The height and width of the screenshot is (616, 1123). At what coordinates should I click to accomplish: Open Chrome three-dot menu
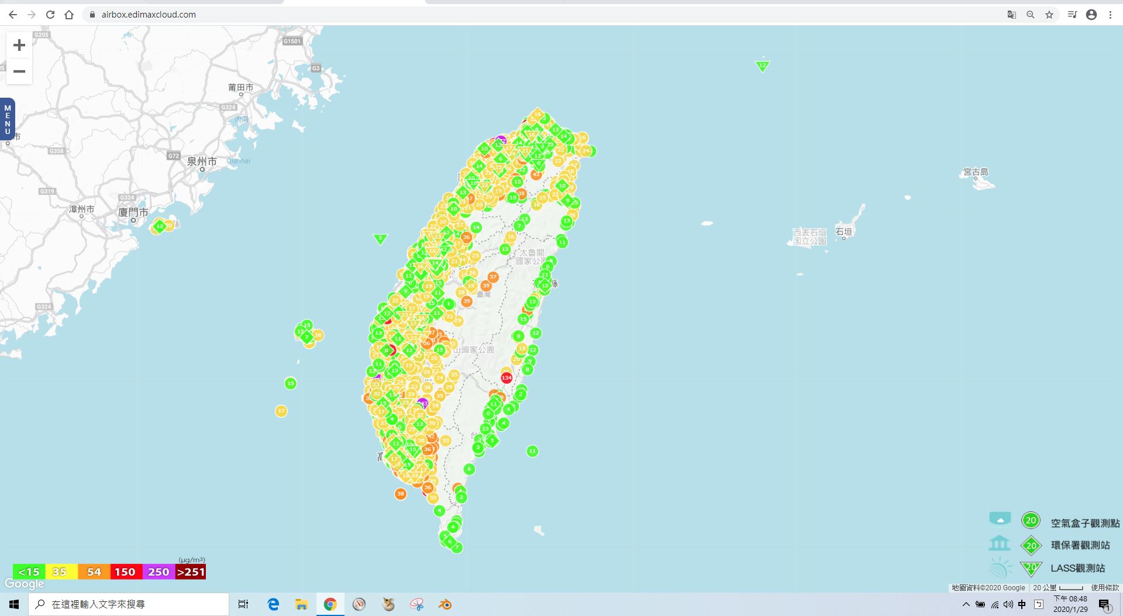pos(1110,15)
